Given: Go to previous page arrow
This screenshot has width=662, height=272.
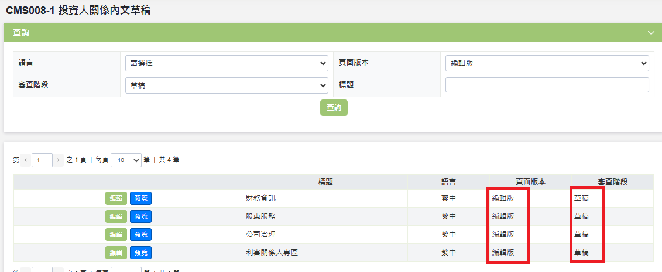Looking at the screenshot, I should click(25, 160).
